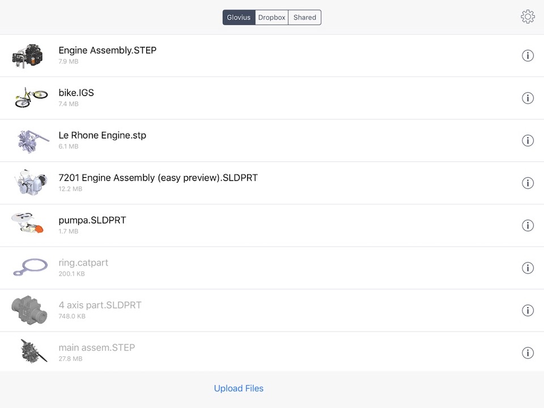This screenshot has width=544, height=408.
Task: Select the ring.catpart file name
Action: tap(83, 262)
